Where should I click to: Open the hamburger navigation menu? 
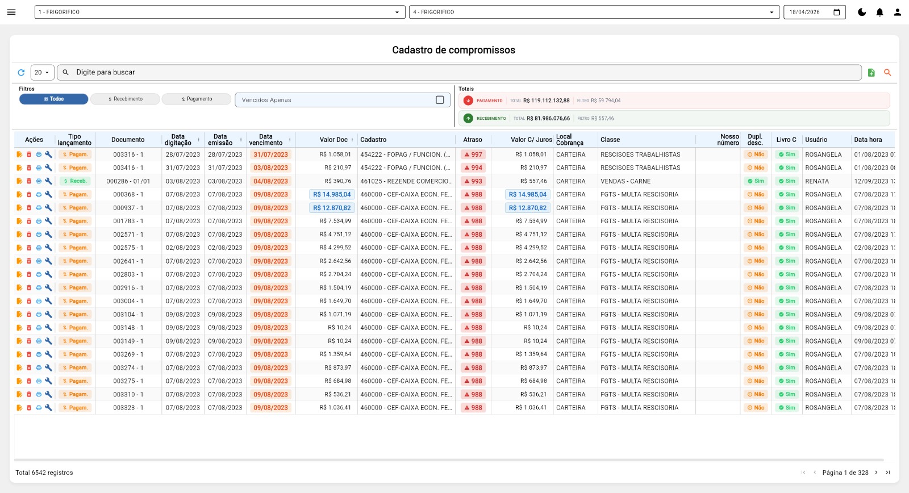pyautogui.click(x=11, y=12)
